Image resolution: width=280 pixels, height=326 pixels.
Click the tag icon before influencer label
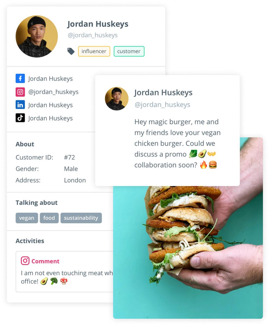point(71,51)
